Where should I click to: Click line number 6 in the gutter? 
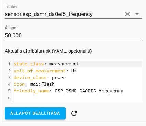(x=9, y=98)
